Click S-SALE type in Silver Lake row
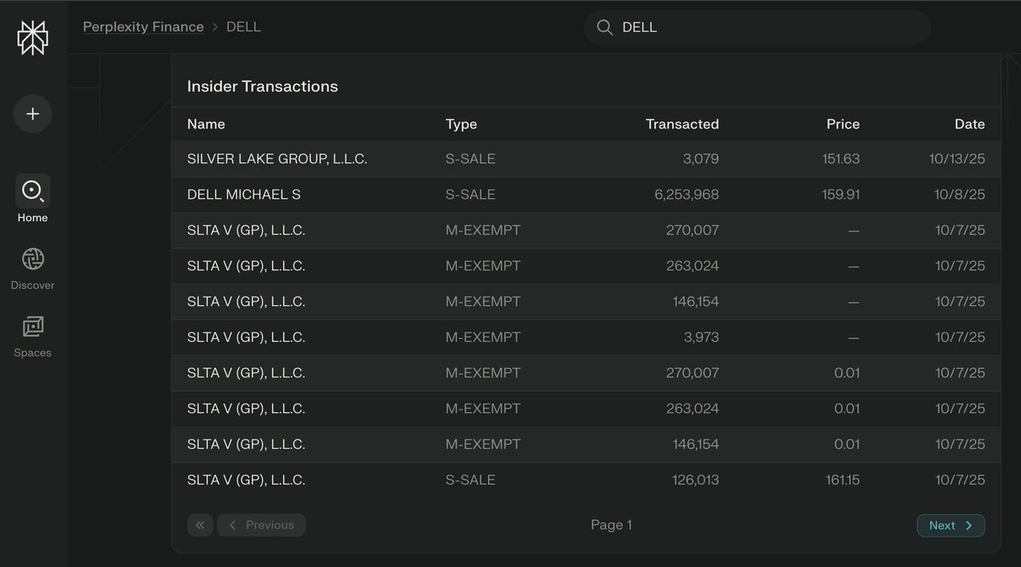This screenshot has width=1021, height=567. pyautogui.click(x=471, y=159)
